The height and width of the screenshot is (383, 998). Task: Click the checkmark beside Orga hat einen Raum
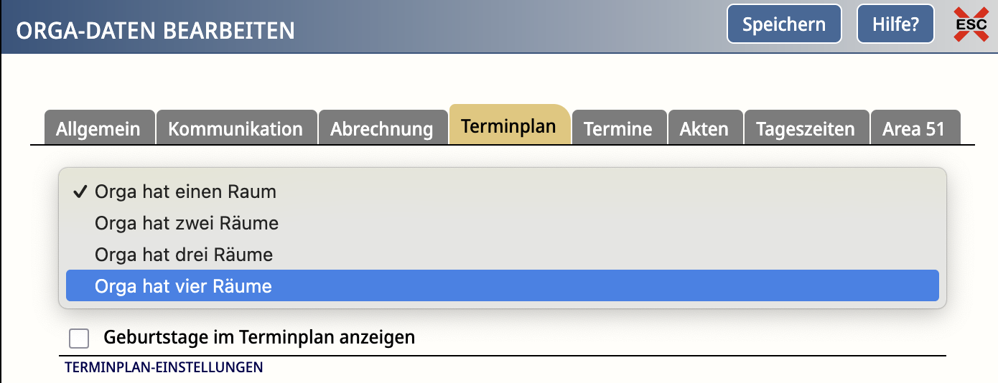point(80,192)
